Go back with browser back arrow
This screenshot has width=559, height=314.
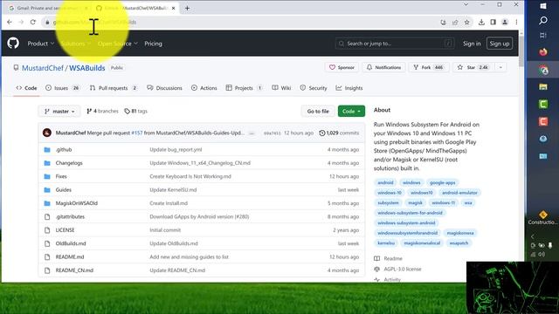click(10, 22)
